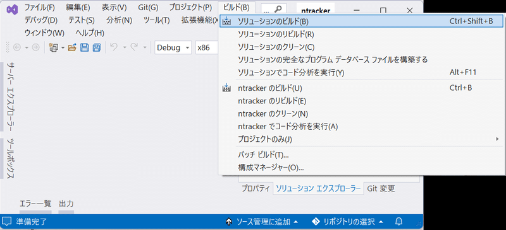Open the x86 platform dropdown
The image size is (506, 230).
tap(207, 48)
